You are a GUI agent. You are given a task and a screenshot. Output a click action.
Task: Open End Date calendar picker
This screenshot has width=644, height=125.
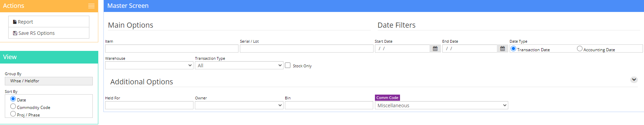(x=502, y=48)
